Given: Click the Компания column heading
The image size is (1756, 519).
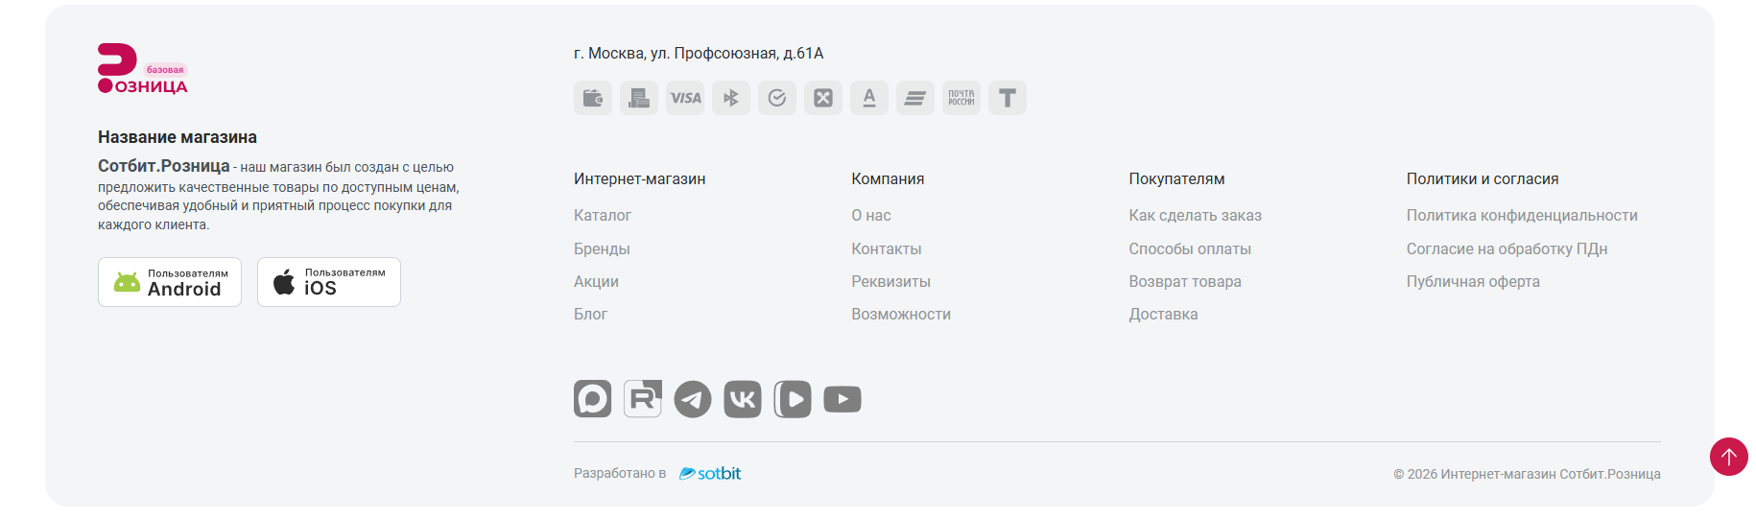Looking at the screenshot, I should point(888,179).
